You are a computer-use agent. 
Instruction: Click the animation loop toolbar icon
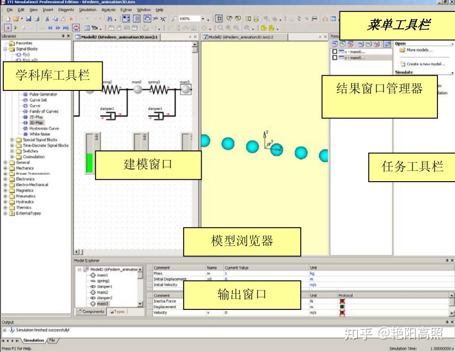(x=75, y=28)
